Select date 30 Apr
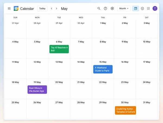Image resolution: width=163 pixels, height=123 pixels. point(81,23)
